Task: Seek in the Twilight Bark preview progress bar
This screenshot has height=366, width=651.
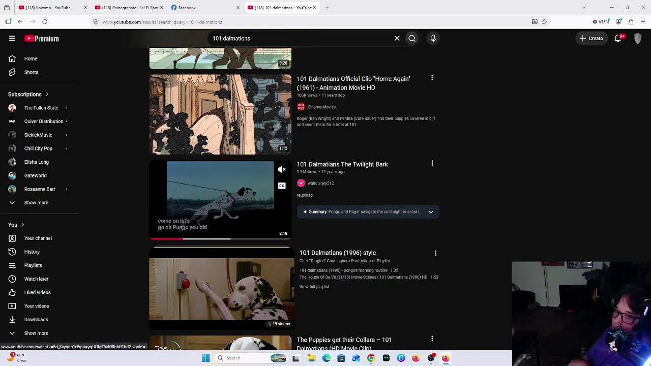Action: (220, 238)
